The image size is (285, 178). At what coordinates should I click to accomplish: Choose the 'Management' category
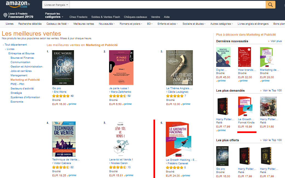(x=19, y=75)
